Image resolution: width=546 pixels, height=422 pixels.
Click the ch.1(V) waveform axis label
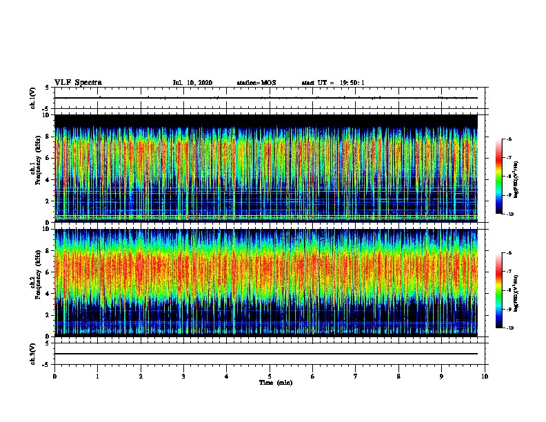[x=33, y=98]
